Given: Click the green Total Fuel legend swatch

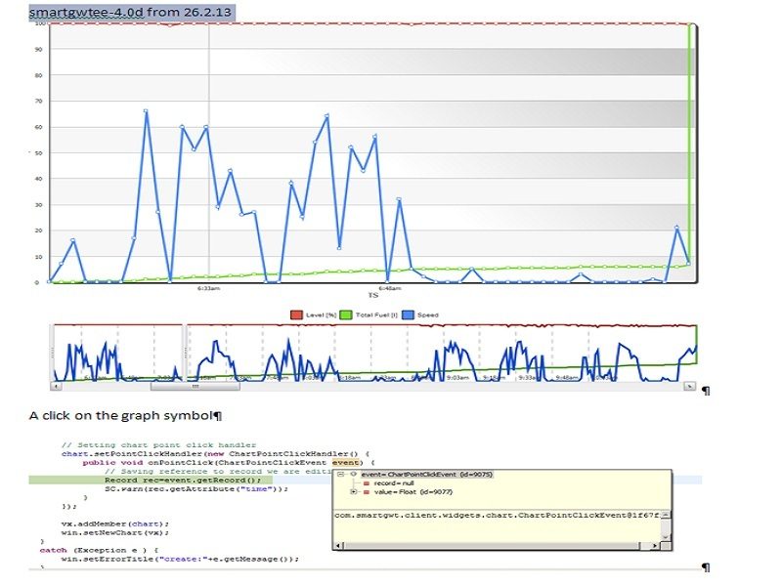Looking at the screenshot, I should click(x=345, y=314).
